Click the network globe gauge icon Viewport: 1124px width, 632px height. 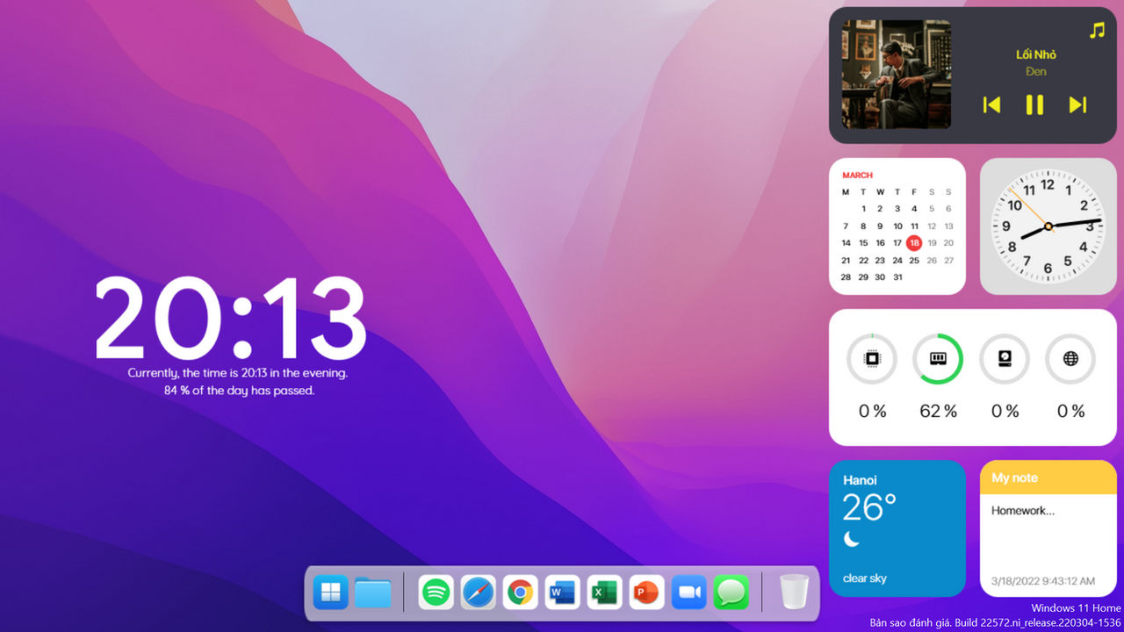(1070, 358)
